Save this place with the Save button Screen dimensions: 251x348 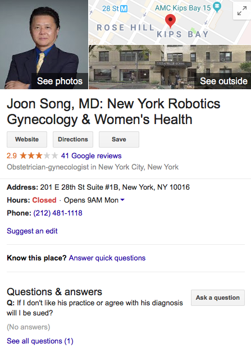119,139
